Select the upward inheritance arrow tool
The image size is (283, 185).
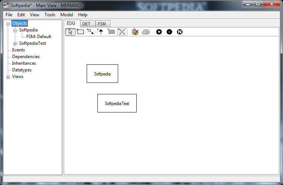(100, 32)
